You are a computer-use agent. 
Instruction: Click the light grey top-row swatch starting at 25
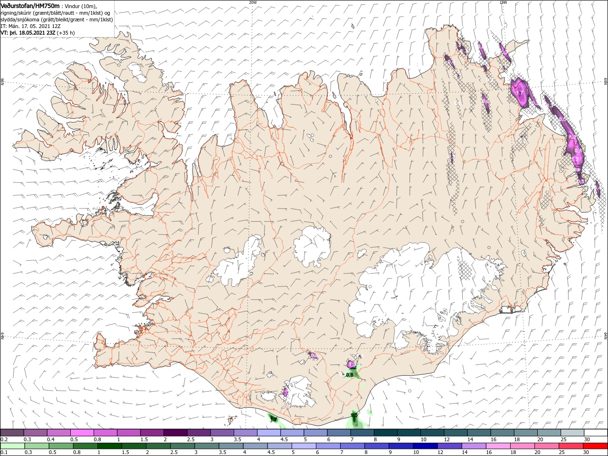tap(572, 433)
